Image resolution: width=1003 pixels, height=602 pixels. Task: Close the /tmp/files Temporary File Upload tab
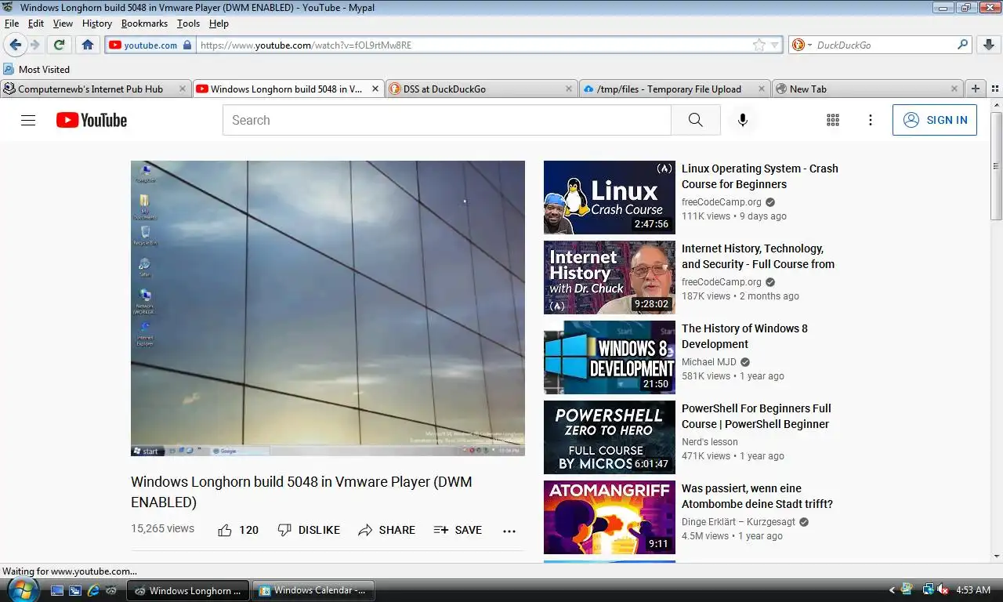tap(761, 89)
